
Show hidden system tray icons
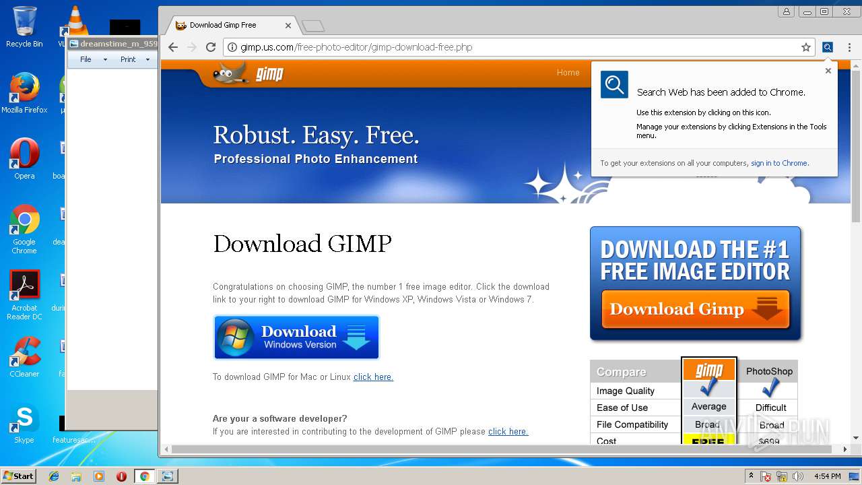pyautogui.click(x=751, y=476)
